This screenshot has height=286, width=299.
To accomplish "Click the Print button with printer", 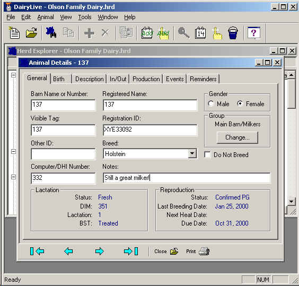I will coord(198,252).
